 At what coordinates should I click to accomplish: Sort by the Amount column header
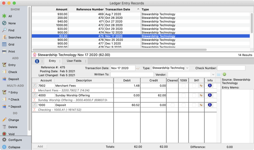click(x=62, y=9)
